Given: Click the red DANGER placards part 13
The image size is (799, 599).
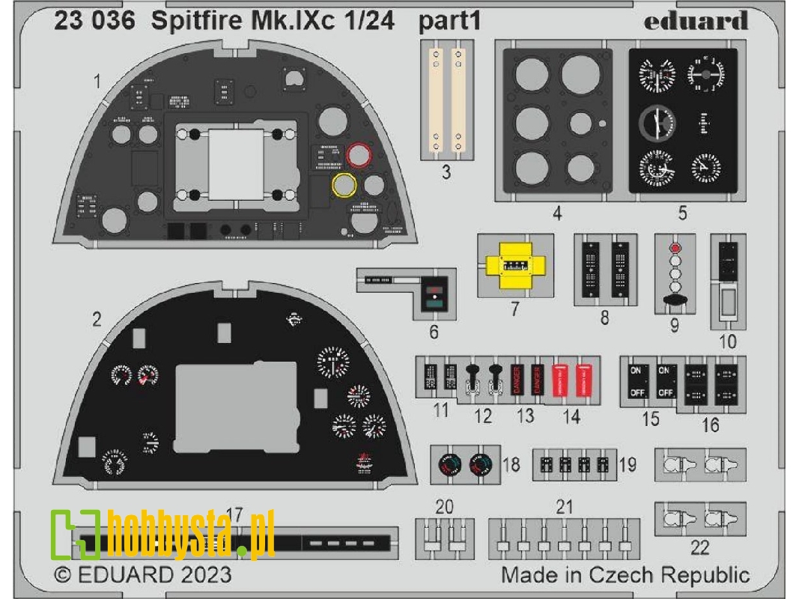Looking at the screenshot, I should (526, 380).
